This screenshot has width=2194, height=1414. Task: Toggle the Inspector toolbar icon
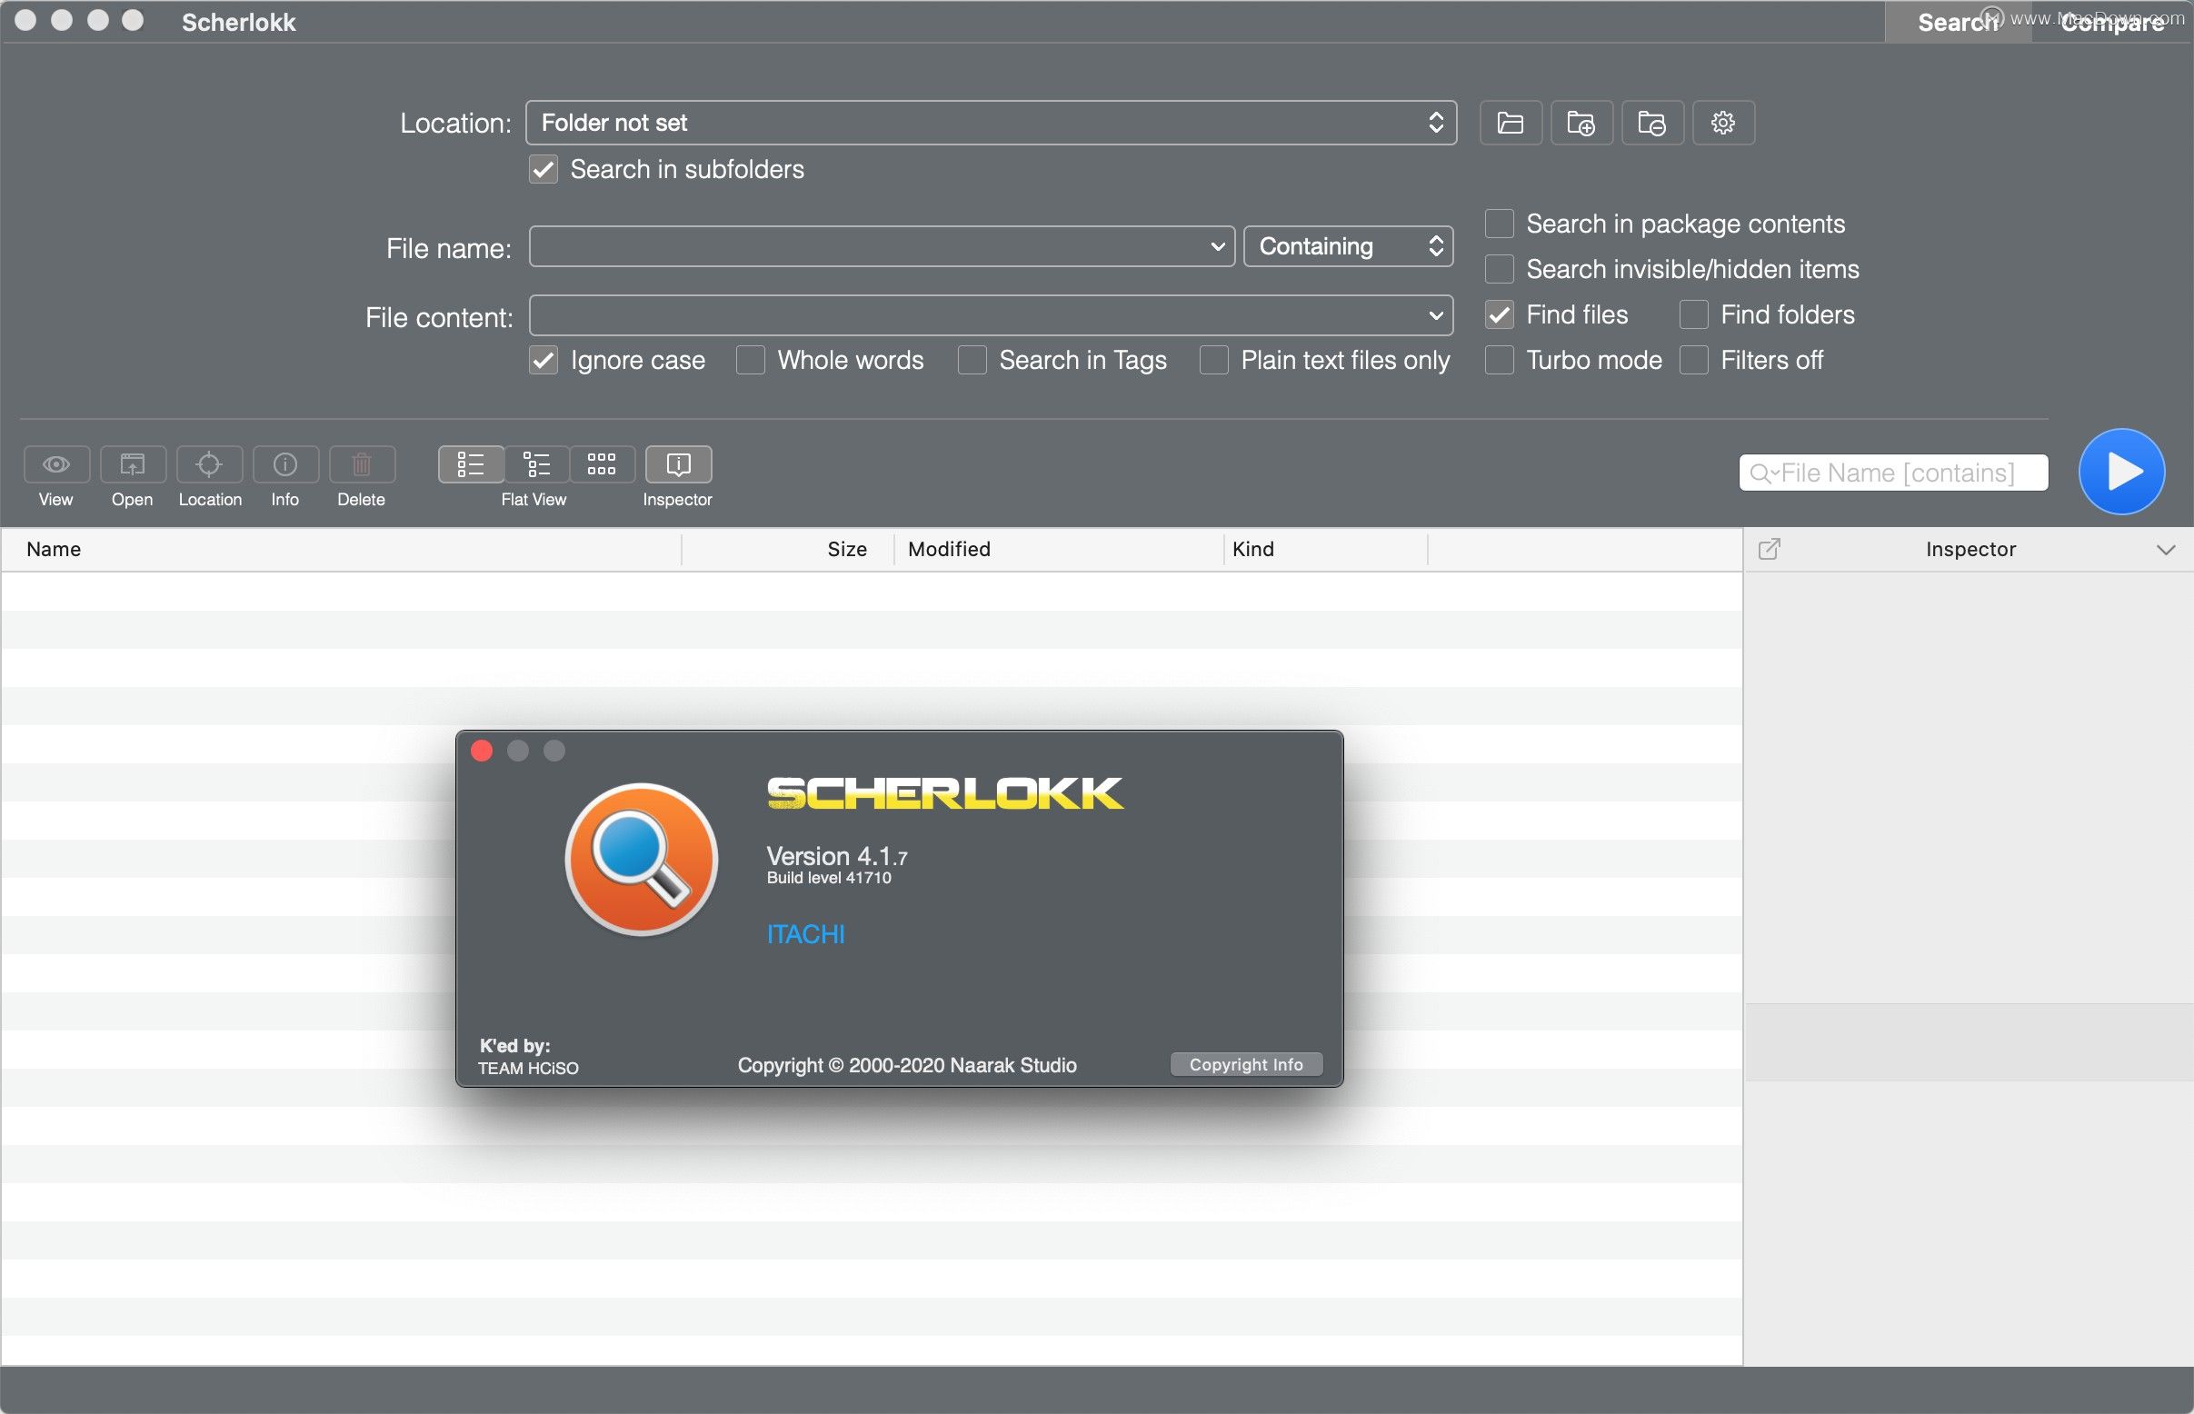coord(679,464)
